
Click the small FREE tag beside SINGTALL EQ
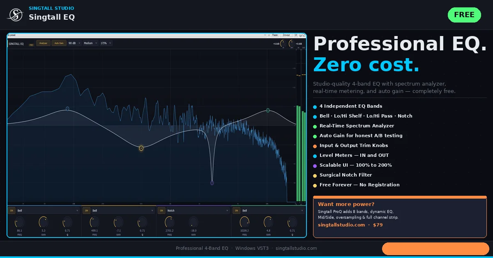[x=31, y=45]
